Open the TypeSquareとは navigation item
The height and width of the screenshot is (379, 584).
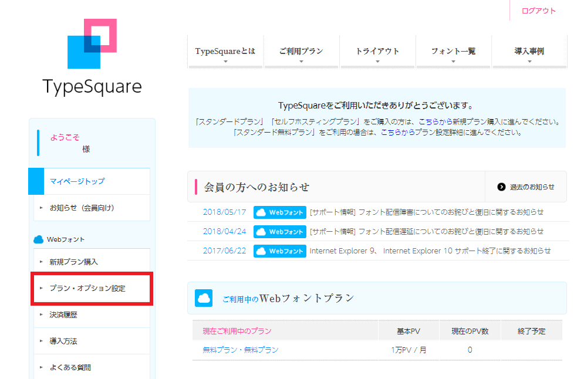point(225,52)
